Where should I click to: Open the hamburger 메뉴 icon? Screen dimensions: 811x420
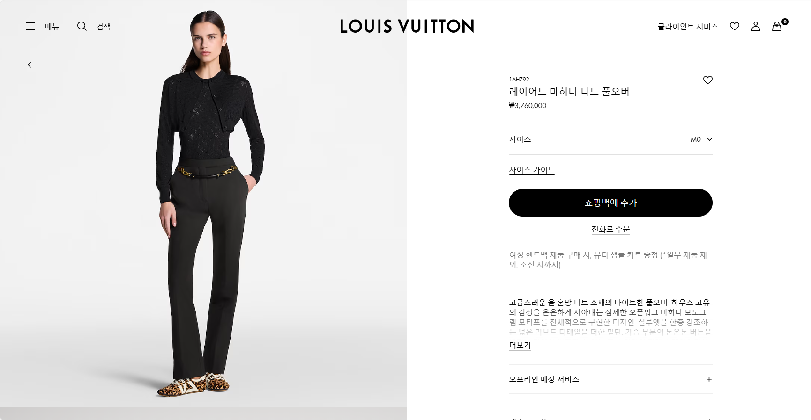[30, 26]
